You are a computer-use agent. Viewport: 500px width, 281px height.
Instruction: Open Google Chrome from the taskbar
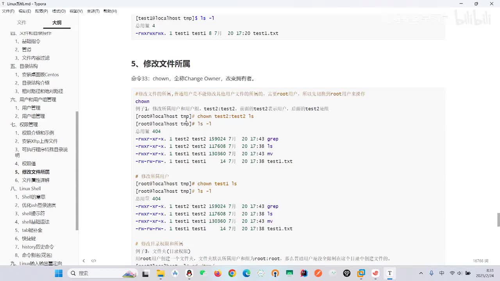(x=232, y=274)
